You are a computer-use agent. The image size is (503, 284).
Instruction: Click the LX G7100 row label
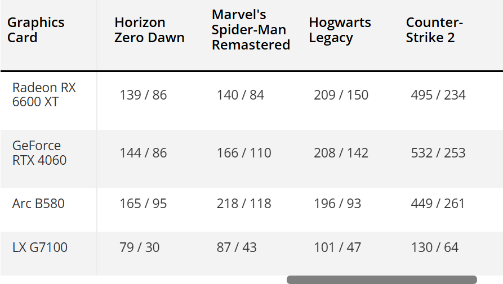pos(40,247)
